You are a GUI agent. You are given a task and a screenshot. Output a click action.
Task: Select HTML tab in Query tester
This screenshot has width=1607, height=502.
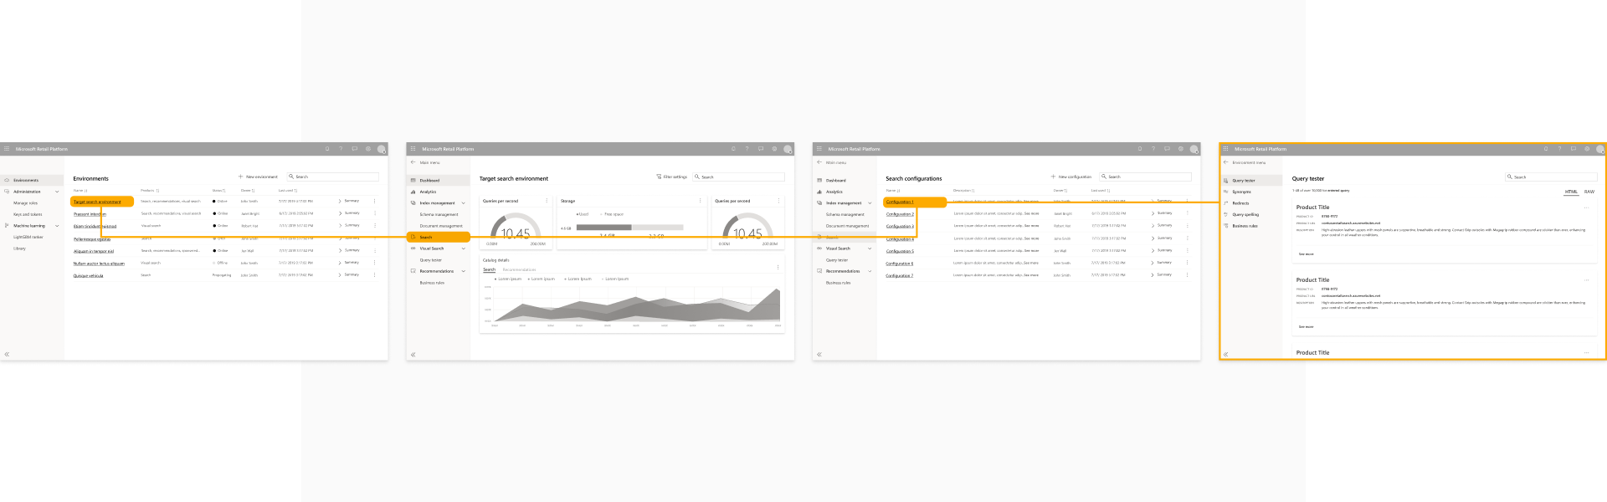[x=1571, y=192]
